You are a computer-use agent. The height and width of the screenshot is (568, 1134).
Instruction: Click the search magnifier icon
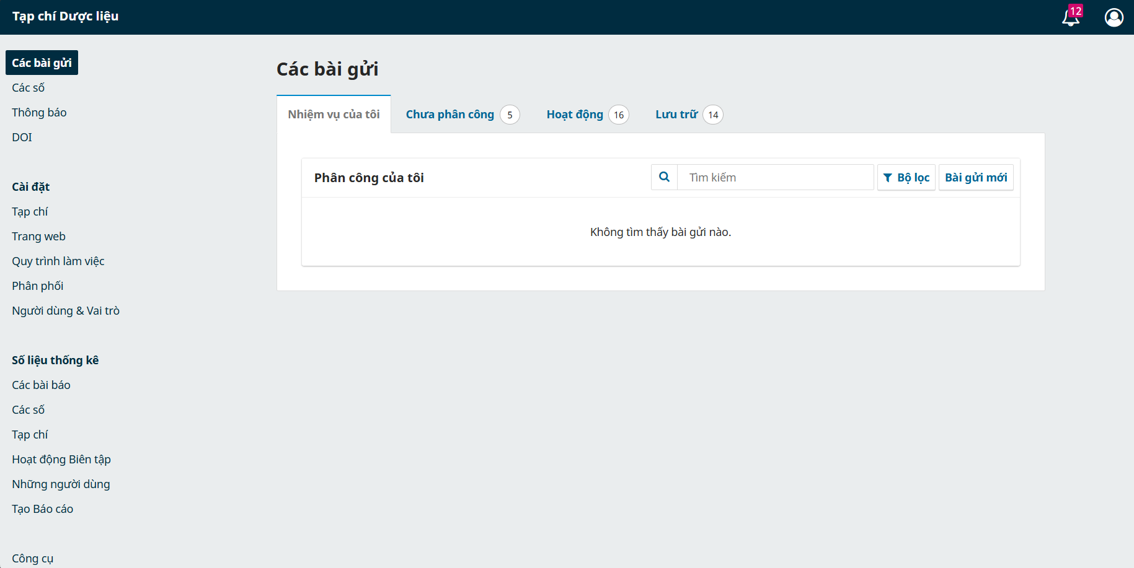664,177
